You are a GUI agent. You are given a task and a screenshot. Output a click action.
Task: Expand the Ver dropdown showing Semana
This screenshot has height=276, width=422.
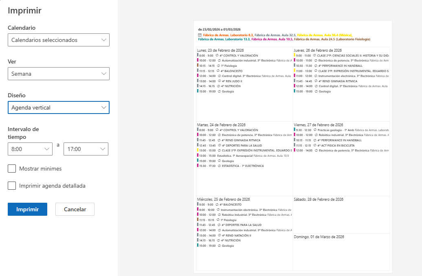[59, 74]
